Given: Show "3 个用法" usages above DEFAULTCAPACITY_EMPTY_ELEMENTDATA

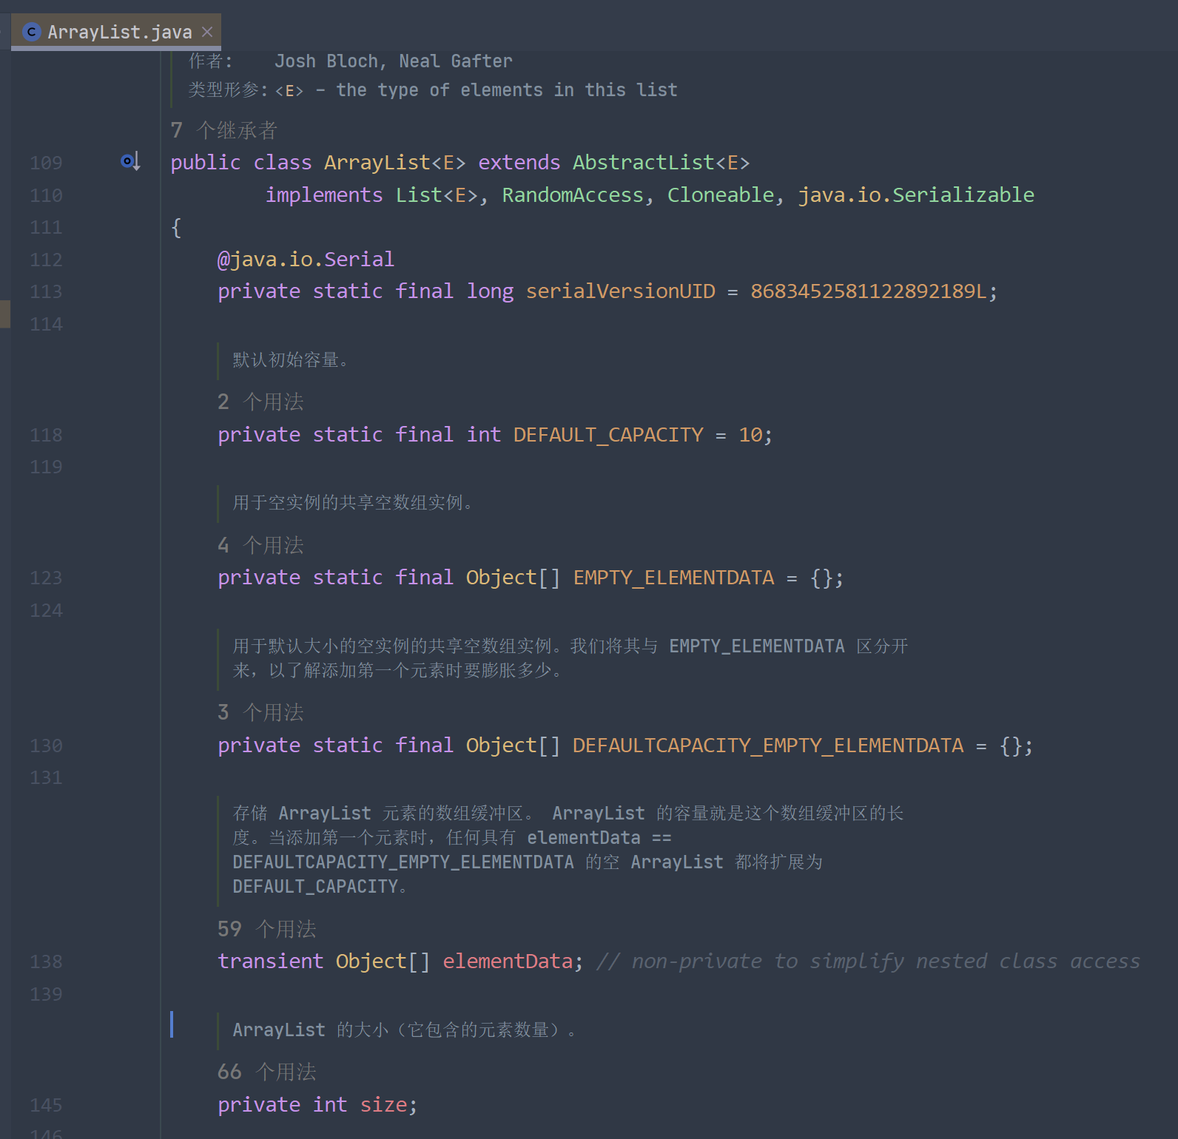Looking at the screenshot, I should [260, 712].
